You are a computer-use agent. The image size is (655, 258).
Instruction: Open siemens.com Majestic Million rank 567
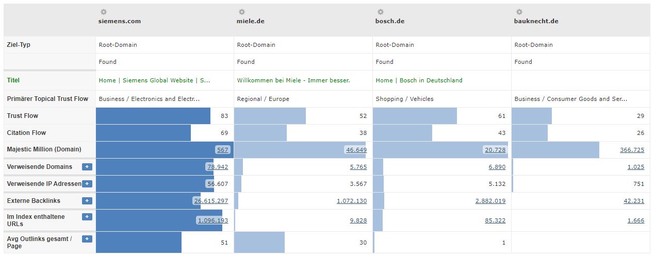[222, 150]
